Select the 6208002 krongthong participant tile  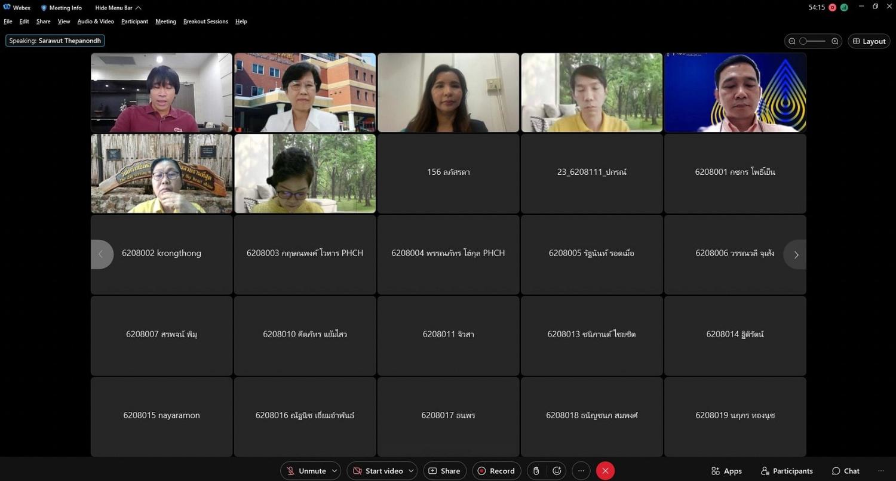tap(161, 255)
